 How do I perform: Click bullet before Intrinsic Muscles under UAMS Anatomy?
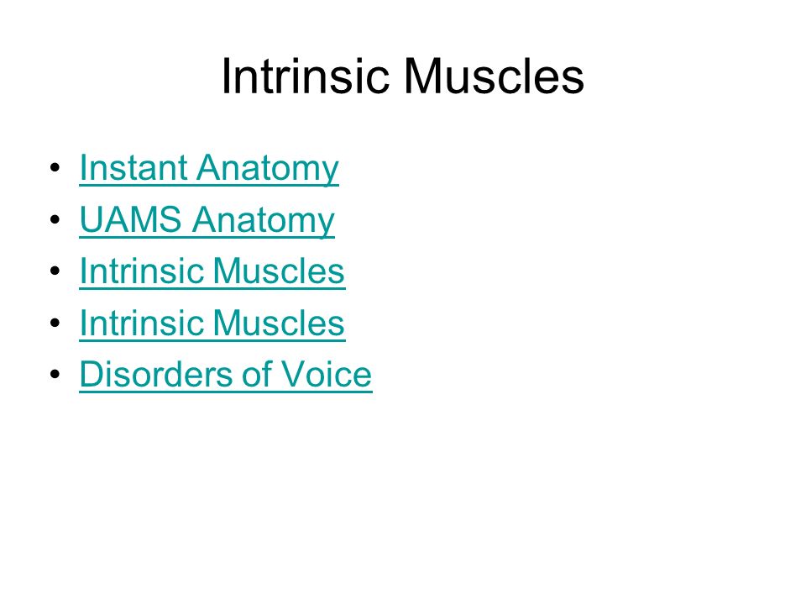(55, 271)
